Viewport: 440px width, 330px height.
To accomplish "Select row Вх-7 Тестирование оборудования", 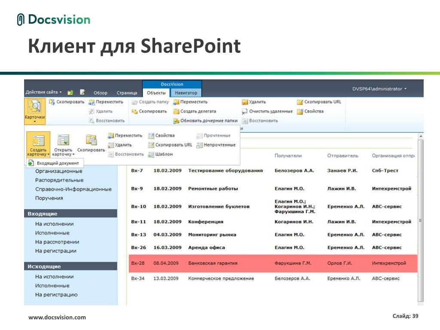I will coord(273,171).
